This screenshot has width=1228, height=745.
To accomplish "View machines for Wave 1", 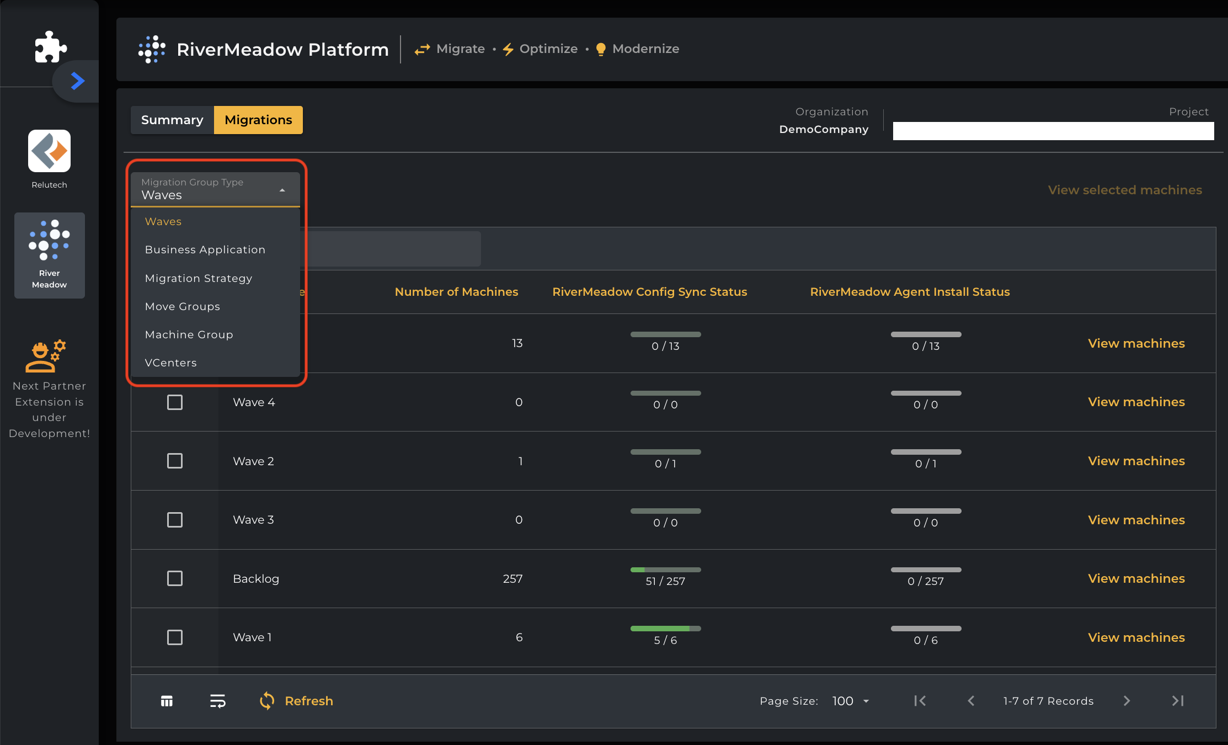I will (1136, 637).
